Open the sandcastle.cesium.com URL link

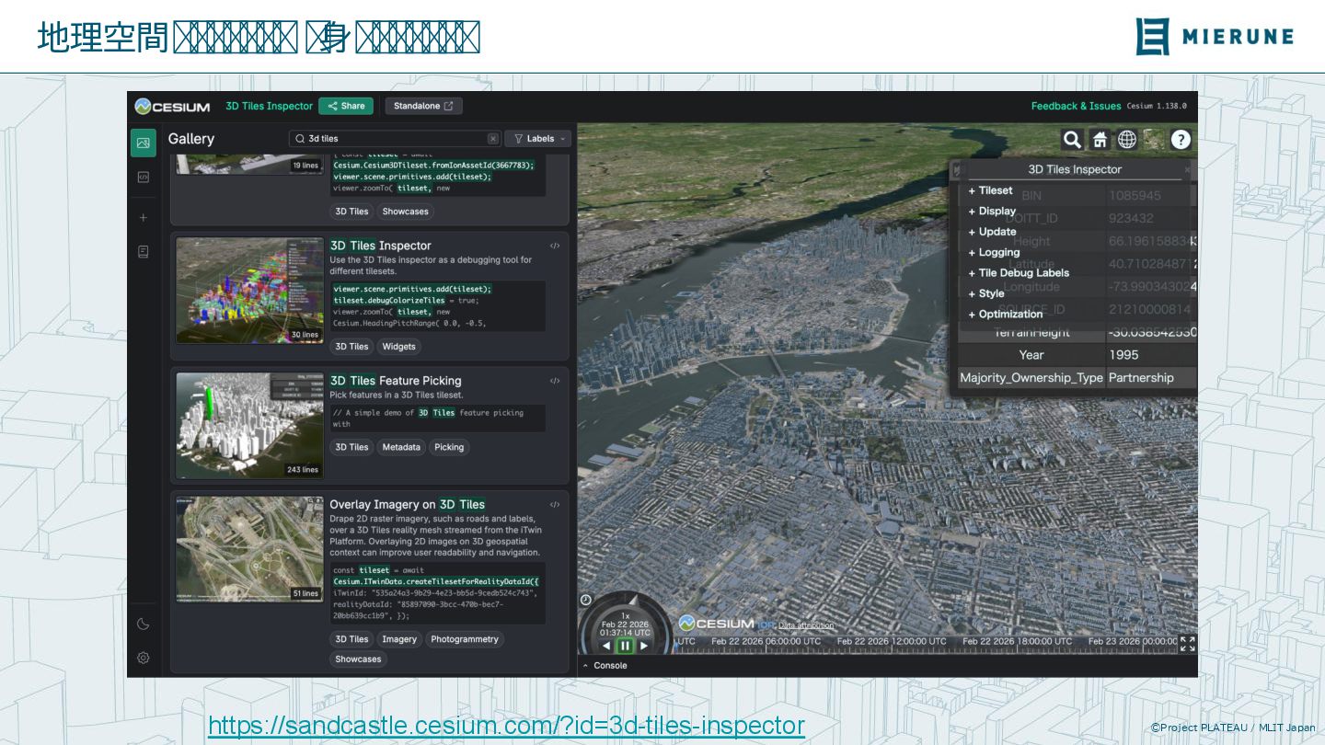506,726
